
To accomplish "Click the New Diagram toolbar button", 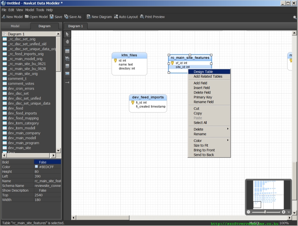I will [x=99, y=17].
